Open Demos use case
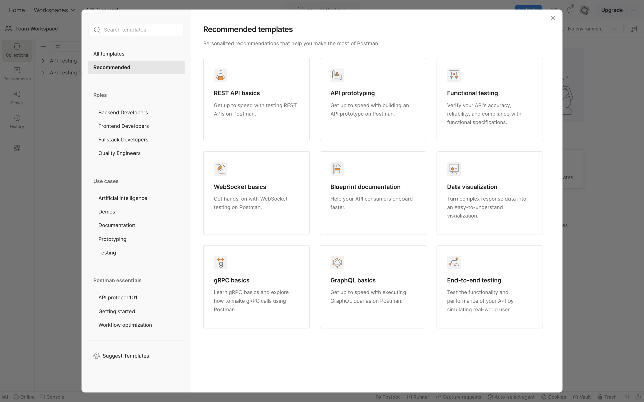 click(x=107, y=212)
